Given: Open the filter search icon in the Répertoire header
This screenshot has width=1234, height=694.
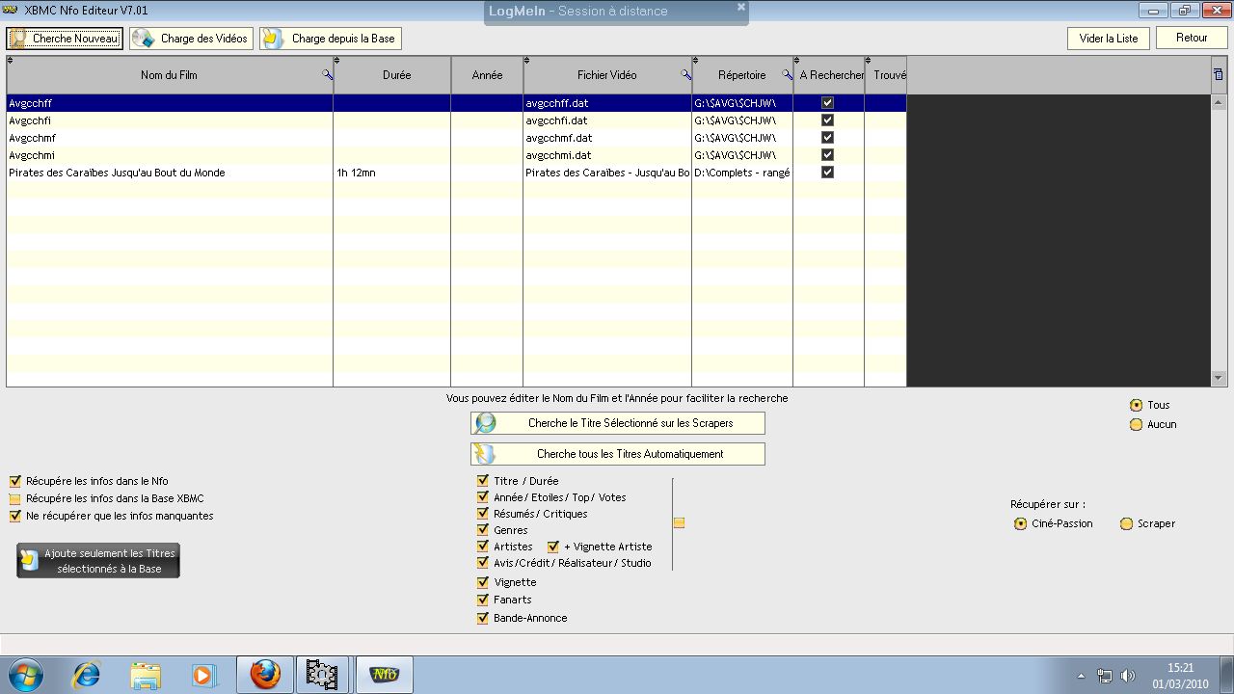Looking at the screenshot, I should [787, 75].
